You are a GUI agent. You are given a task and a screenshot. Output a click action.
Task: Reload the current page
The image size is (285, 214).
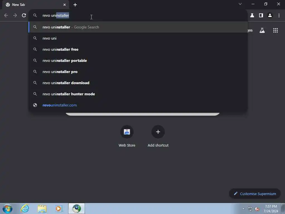24,16
